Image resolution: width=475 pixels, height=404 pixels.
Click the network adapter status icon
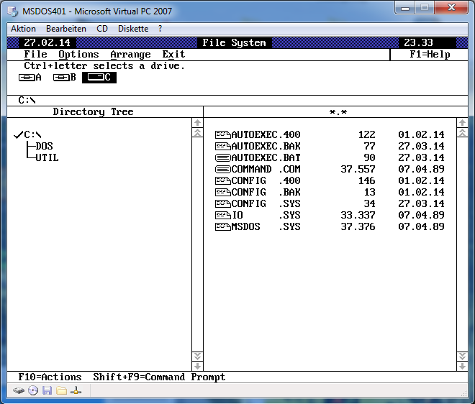point(76,390)
